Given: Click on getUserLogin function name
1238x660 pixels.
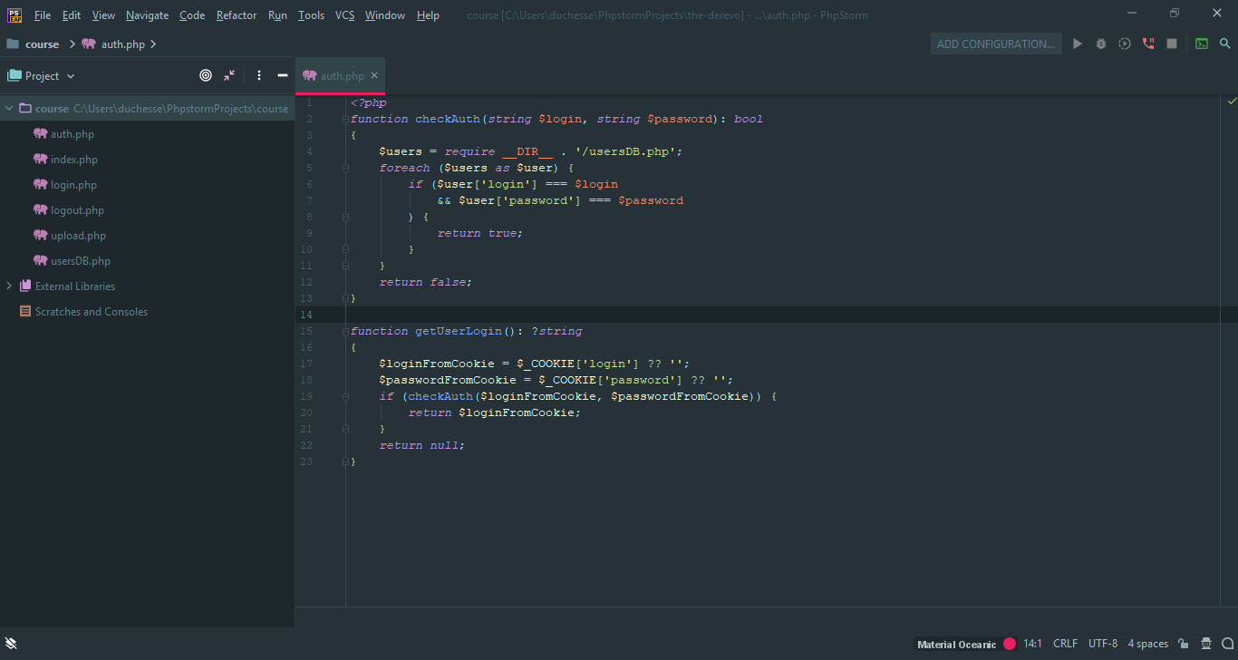Looking at the screenshot, I should pyautogui.click(x=459, y=331).
